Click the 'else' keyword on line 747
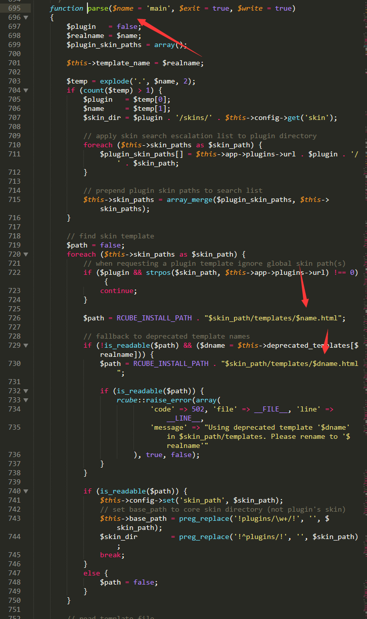The image size is (367, 619). pos(91,573)
